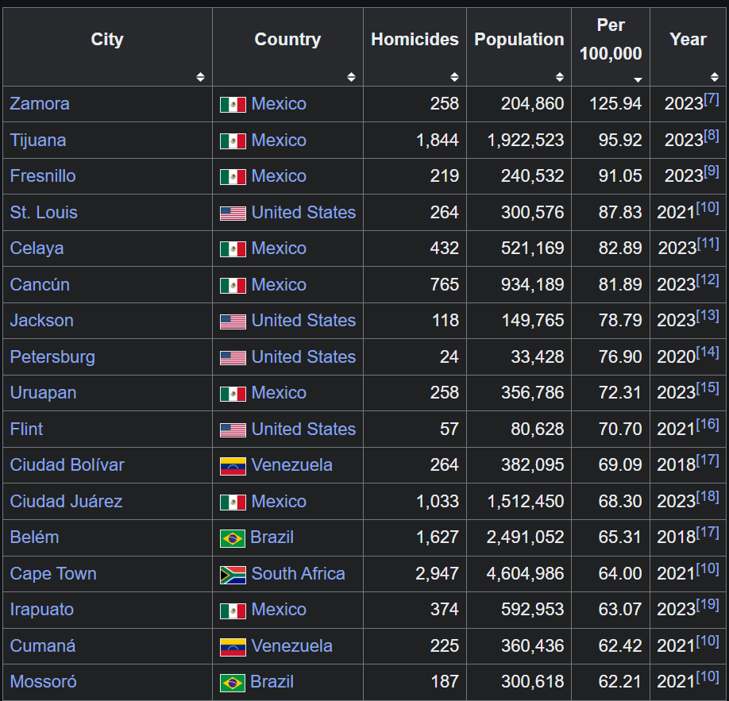Open Mexico link in Zamora row
Viewport: 729px width, 701px height.
279,104
